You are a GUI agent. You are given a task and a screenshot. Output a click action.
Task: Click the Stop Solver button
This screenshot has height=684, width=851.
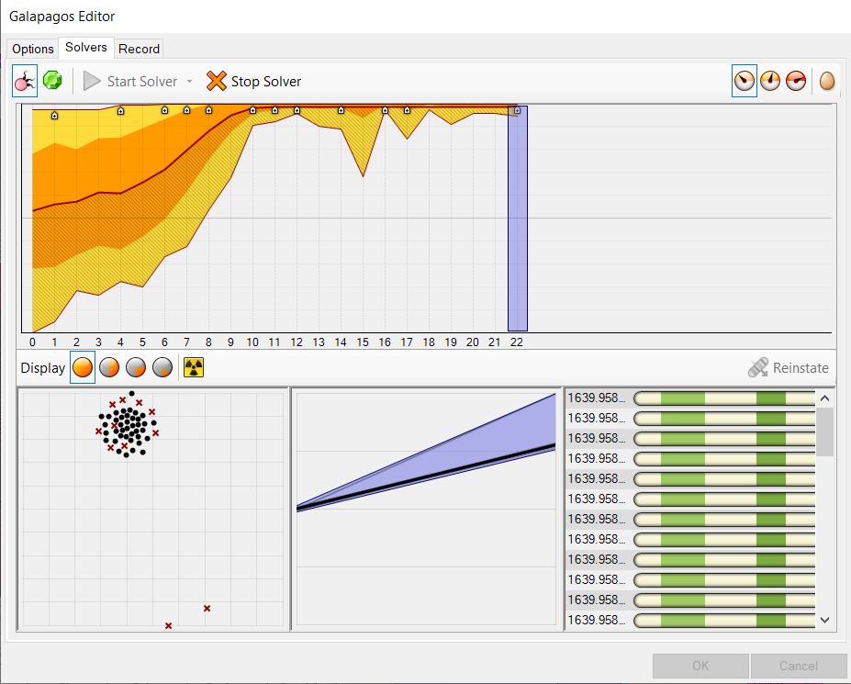coord(254,82)
